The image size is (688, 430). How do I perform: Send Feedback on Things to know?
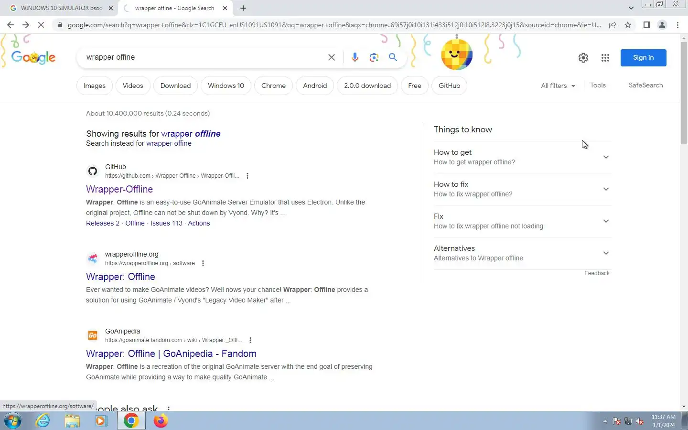click(x=597, y=273)
